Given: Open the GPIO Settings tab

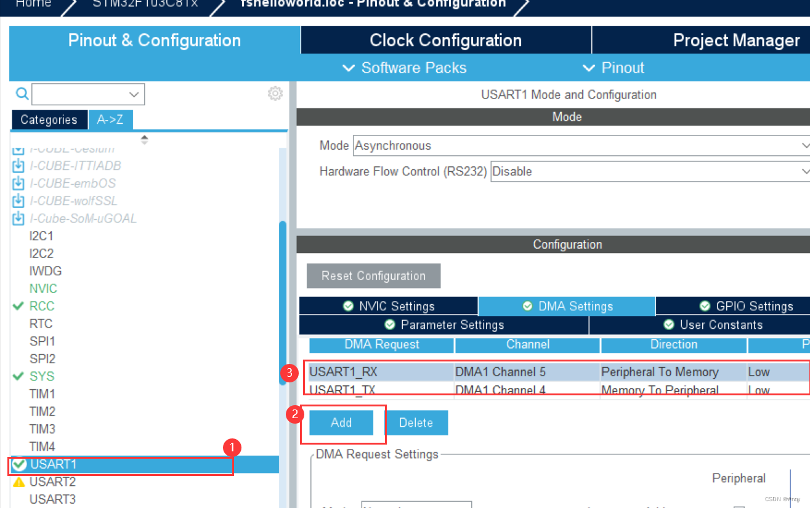Looking at the screenshot, I should point(733,306).
